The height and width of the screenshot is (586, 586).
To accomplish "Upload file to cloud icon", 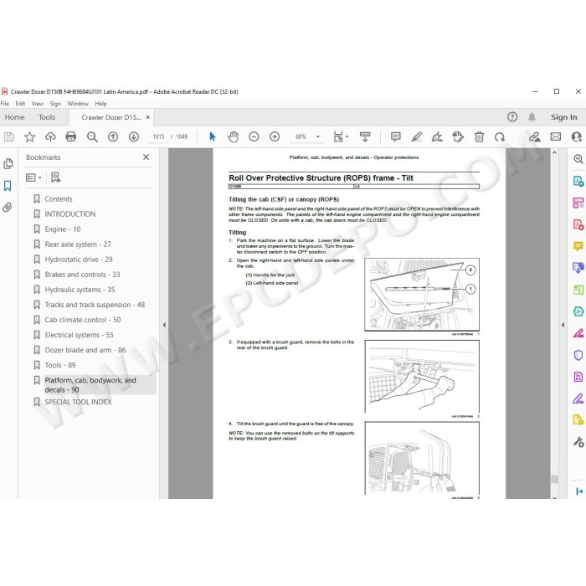I will click(50, 136).
